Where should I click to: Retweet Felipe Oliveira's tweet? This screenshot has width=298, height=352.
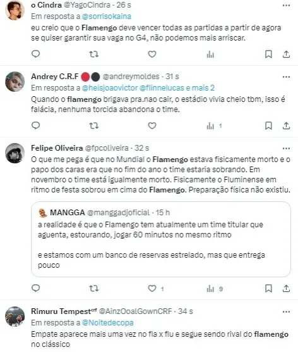(x=94, y=288)
